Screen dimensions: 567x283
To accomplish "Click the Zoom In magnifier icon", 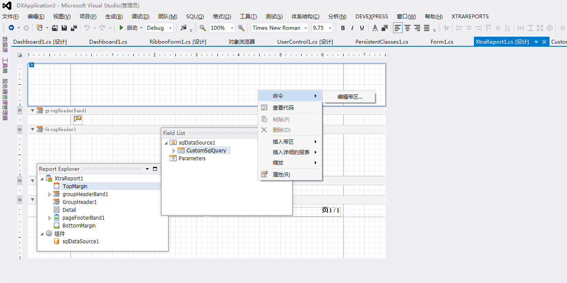I will [241, 28].
